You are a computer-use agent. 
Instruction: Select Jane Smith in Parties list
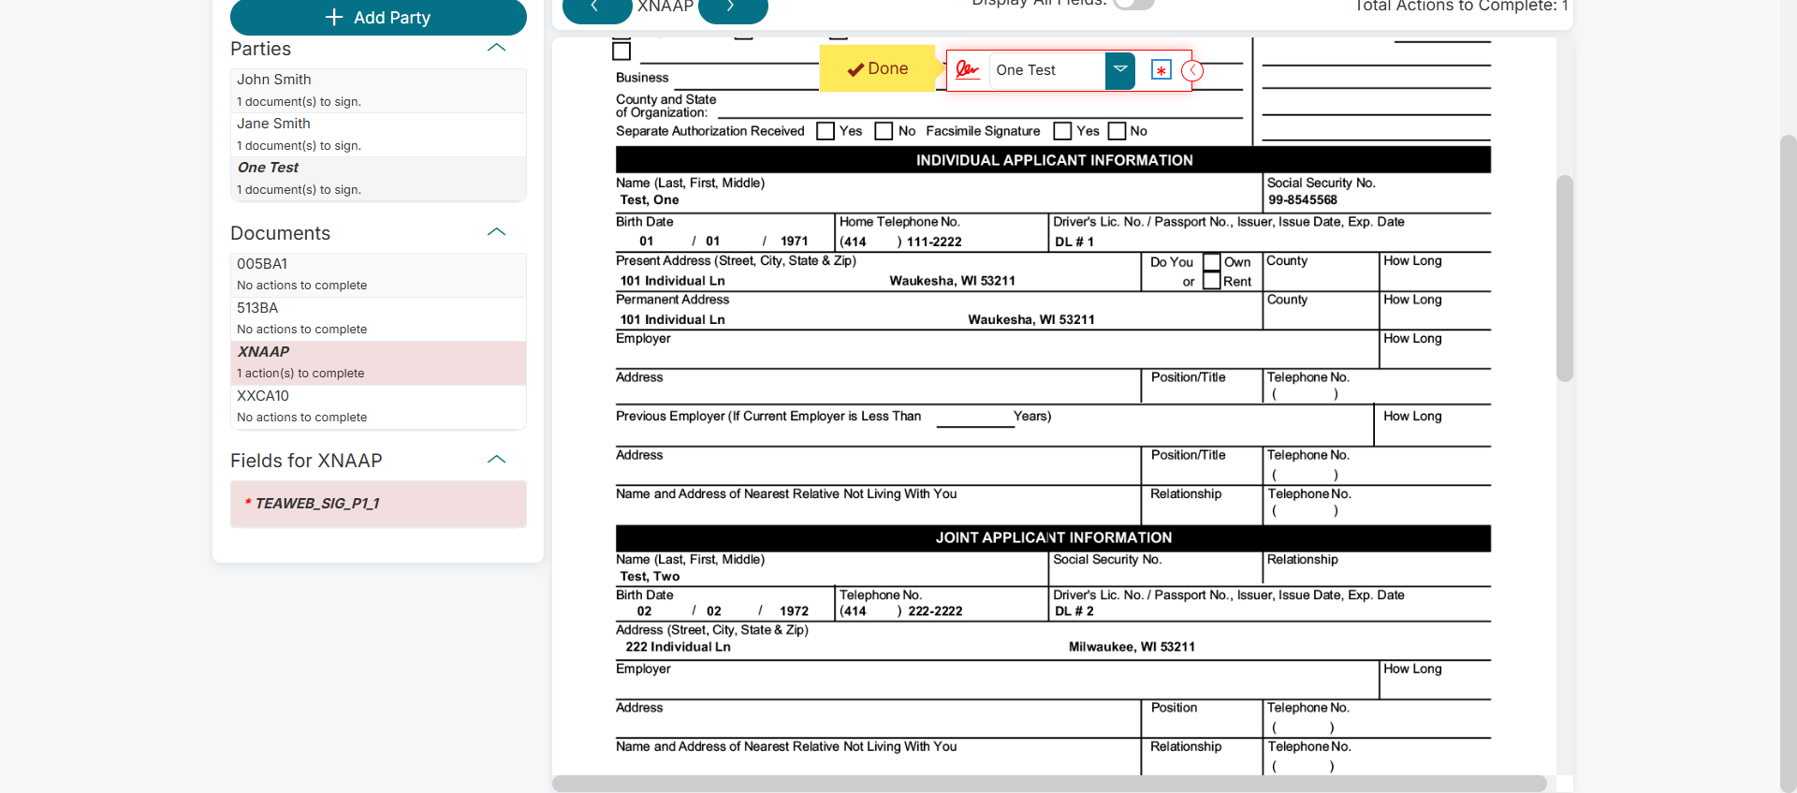click(x=378, y=135)
